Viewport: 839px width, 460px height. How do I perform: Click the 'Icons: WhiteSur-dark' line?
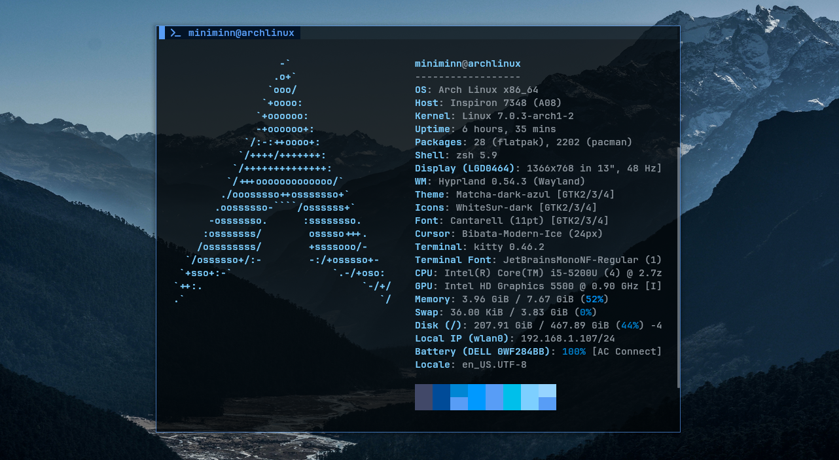click(x=506, y=207)
